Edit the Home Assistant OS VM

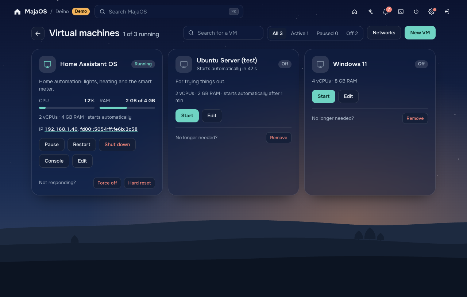(82, 161)
